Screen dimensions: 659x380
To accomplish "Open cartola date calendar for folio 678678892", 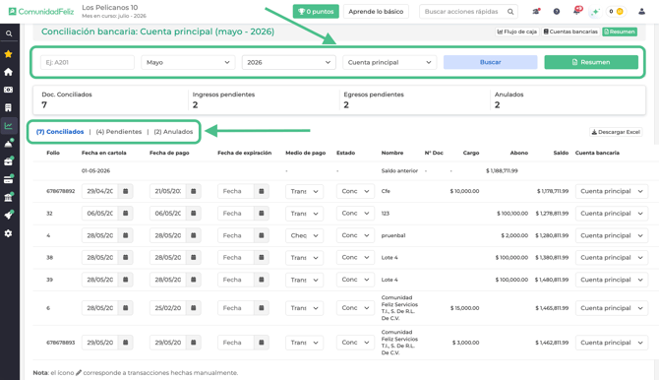I will [x=125, y=191].
